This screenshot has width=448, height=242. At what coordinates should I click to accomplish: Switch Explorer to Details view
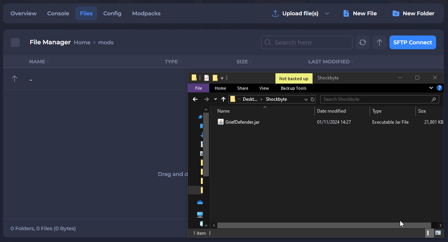(x=429, y=233)
